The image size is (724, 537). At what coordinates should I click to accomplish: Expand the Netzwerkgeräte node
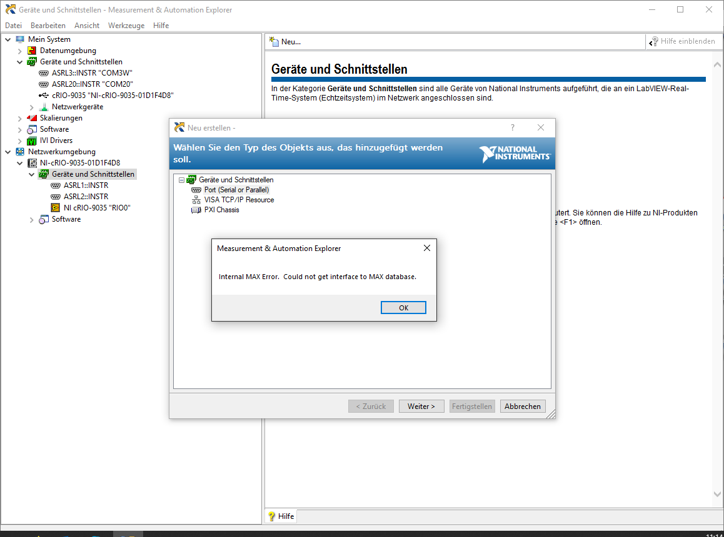32,107
